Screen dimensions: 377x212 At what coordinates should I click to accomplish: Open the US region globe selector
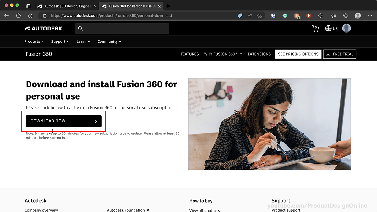click(331, 29)
